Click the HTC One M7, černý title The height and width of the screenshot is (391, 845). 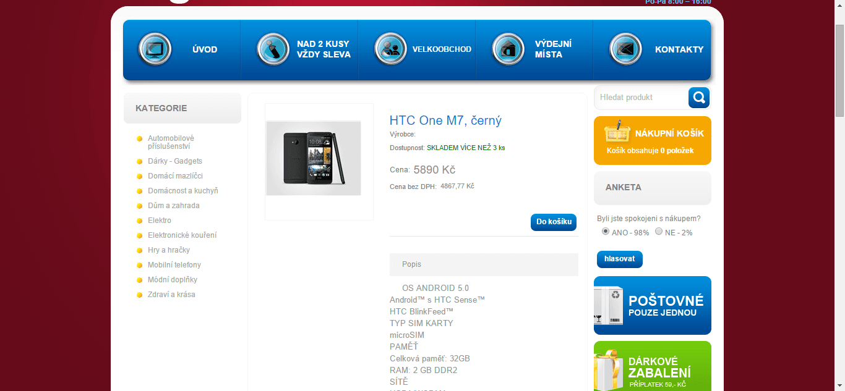(445, 120)
